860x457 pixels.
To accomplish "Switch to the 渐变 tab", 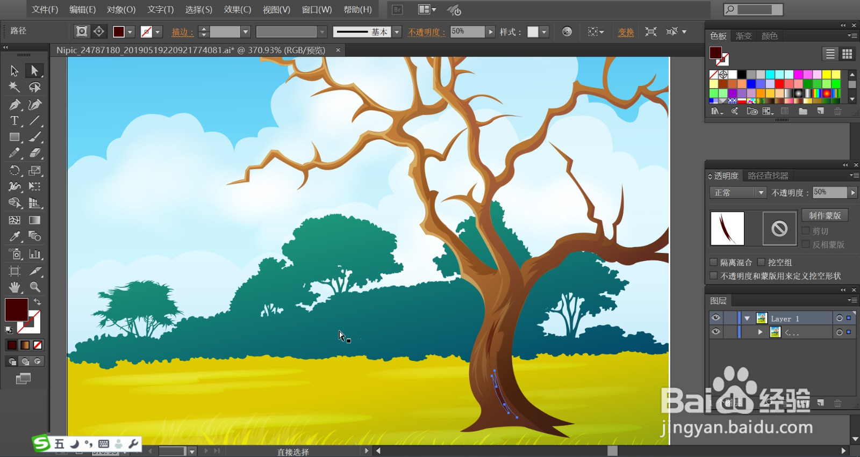I will 744,36.
